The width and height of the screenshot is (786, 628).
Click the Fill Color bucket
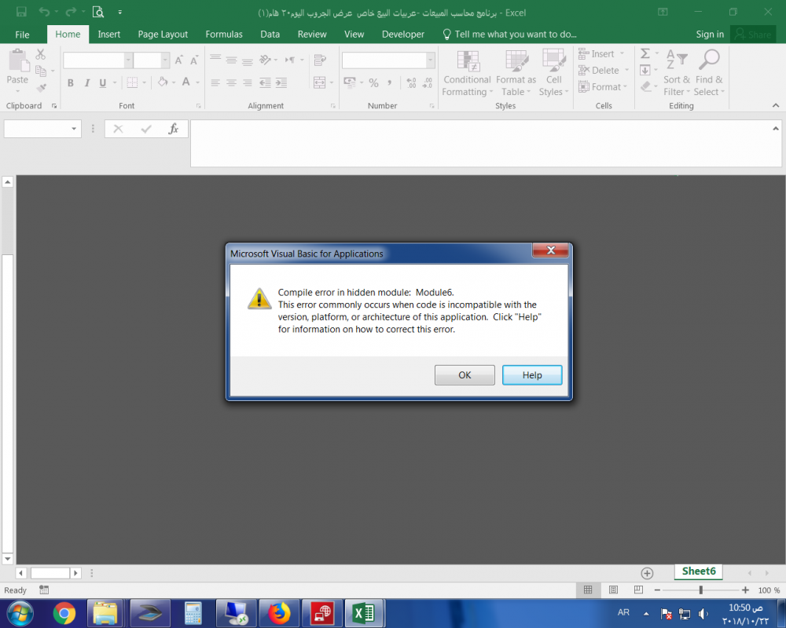click(x=163, y=82)
